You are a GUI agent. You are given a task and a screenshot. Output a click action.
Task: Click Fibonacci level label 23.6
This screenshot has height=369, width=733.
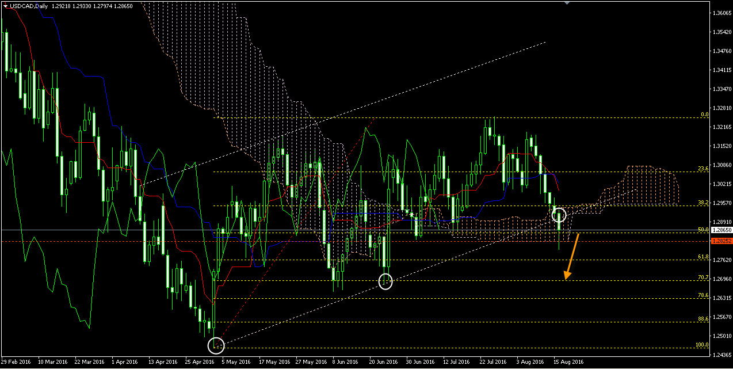click(x=703, y=168)
